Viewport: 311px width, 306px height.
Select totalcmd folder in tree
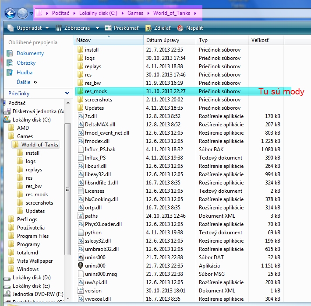pyautogui.click(x=27, y=253)
